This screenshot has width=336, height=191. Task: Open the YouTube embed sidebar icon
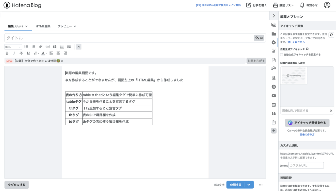coord(274,96)
